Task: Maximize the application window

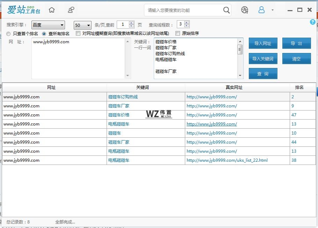Action: [x=299, y=10]
